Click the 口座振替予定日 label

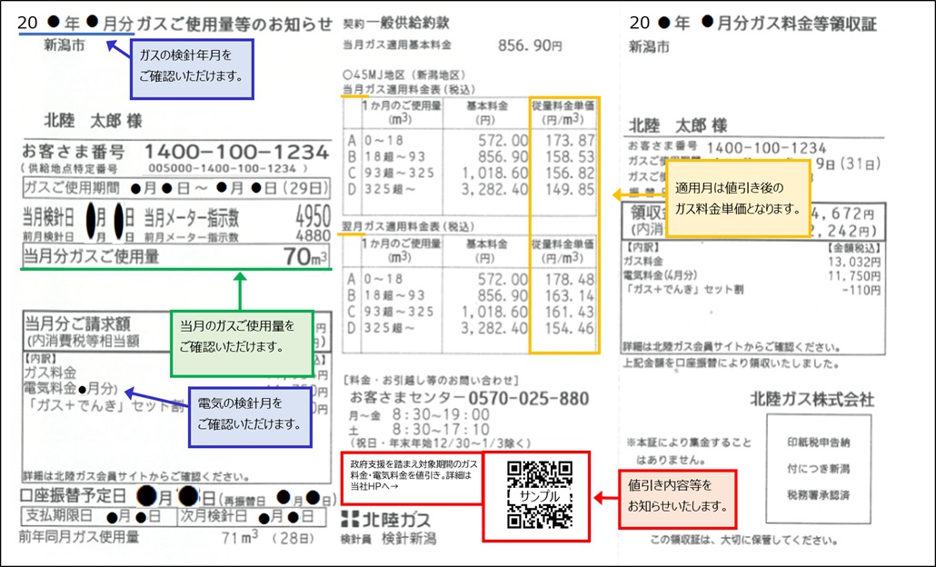click(72, 495)
